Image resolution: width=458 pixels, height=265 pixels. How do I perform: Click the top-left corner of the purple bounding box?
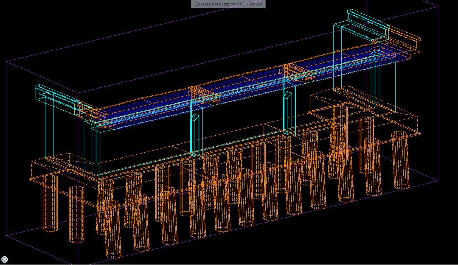point(7,61)
